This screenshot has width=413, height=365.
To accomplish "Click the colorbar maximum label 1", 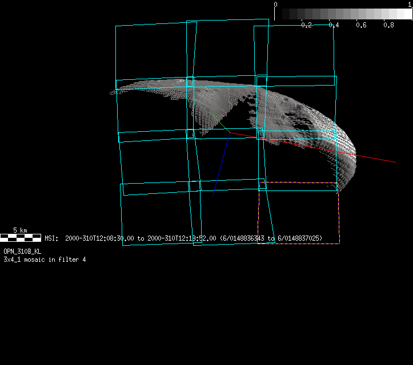I will (410, 4).
